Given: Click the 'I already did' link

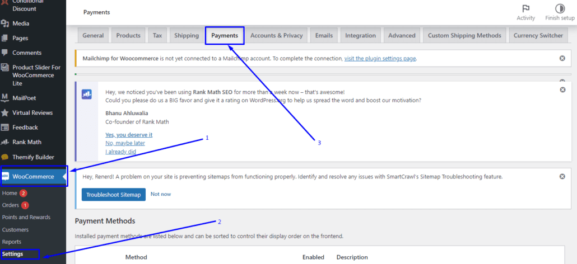Looking at the screenshot, I should tap(120, 151).
